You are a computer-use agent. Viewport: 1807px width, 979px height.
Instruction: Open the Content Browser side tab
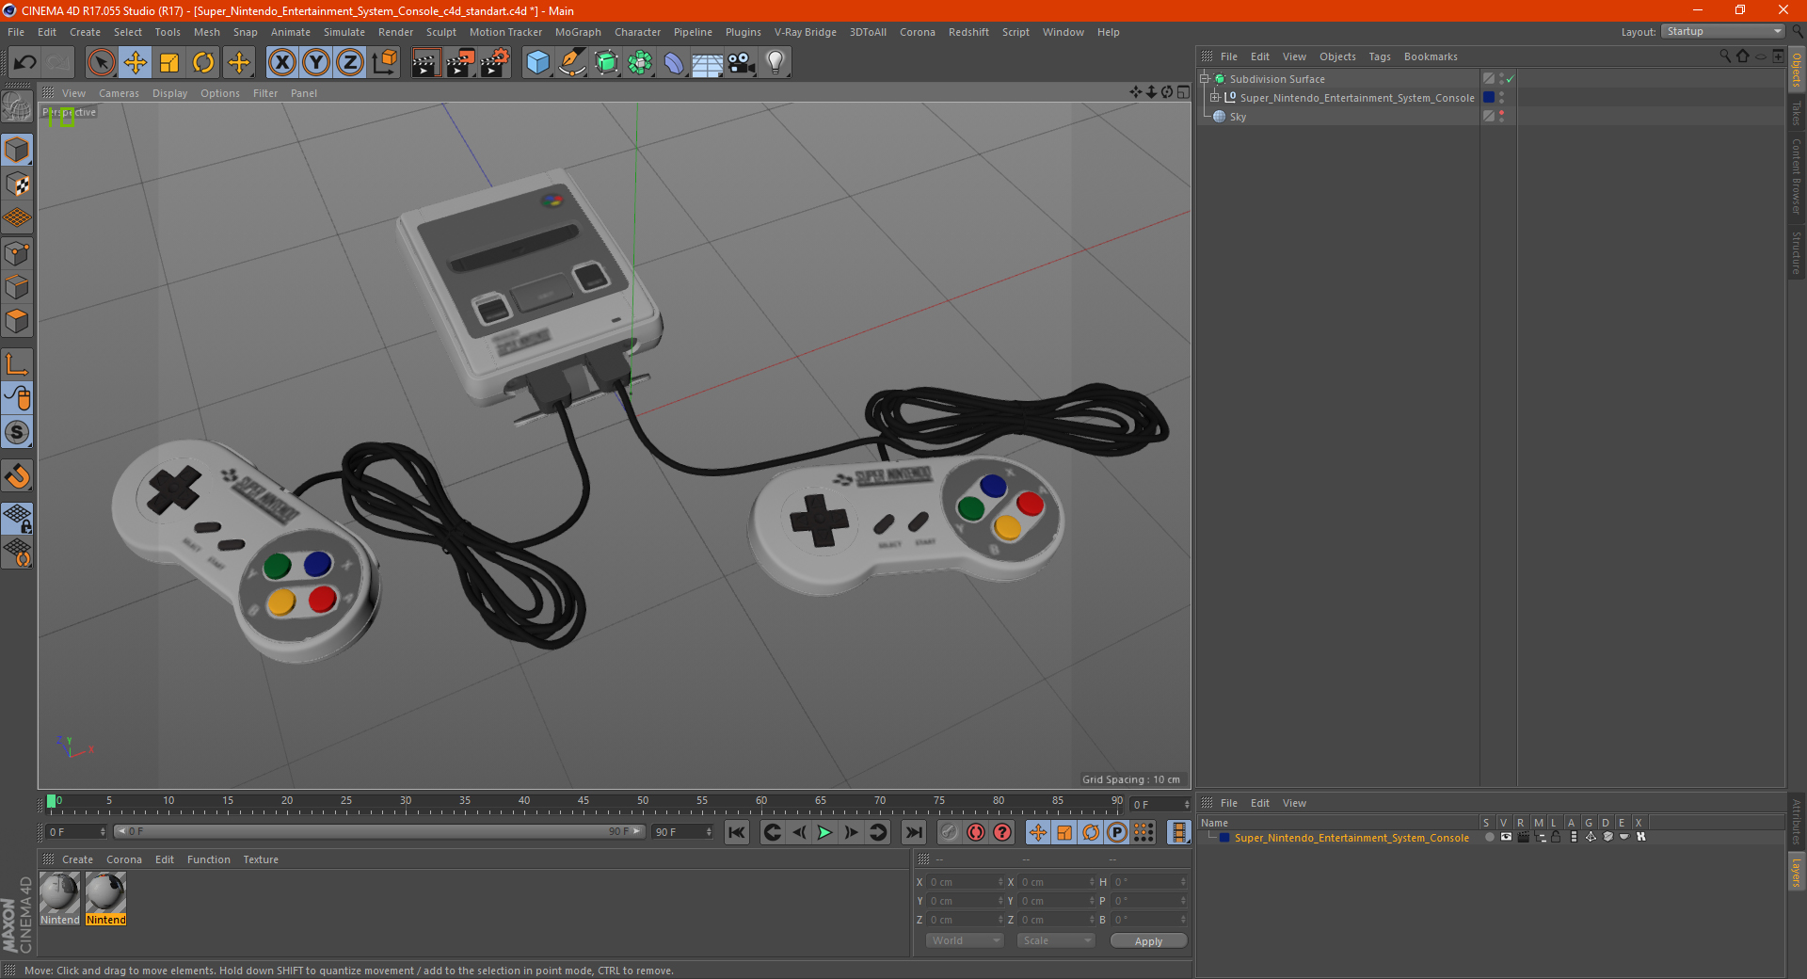pyautogui.click(x=1796, y=176)
